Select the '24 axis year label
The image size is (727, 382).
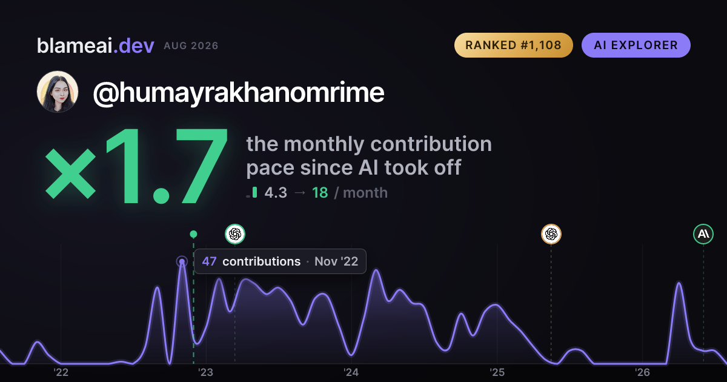pos(351,372)
